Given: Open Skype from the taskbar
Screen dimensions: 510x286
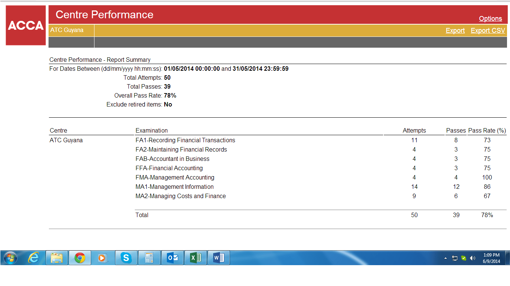Looking at the screenshot, I should (126, 258).
